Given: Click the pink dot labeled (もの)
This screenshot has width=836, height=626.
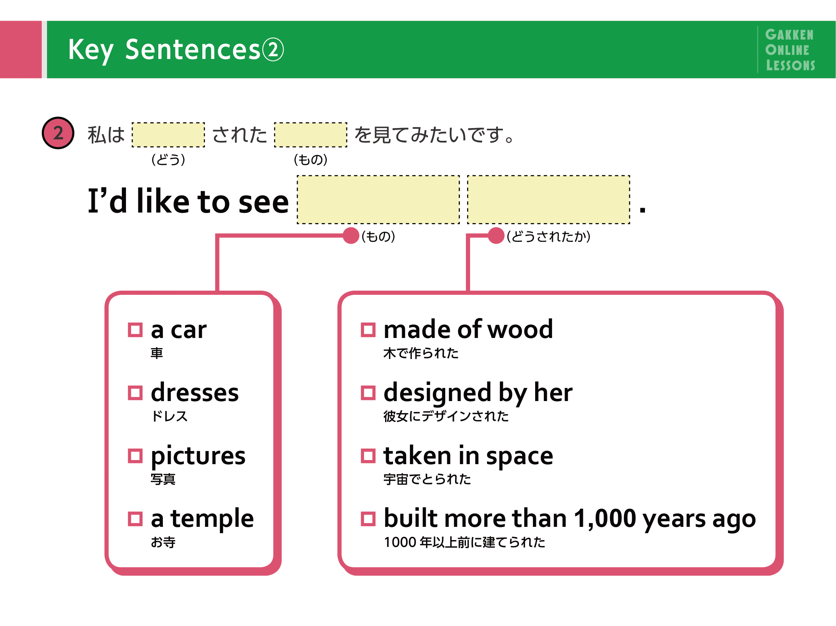Looking at the screenshot, I should click(351, 236).
